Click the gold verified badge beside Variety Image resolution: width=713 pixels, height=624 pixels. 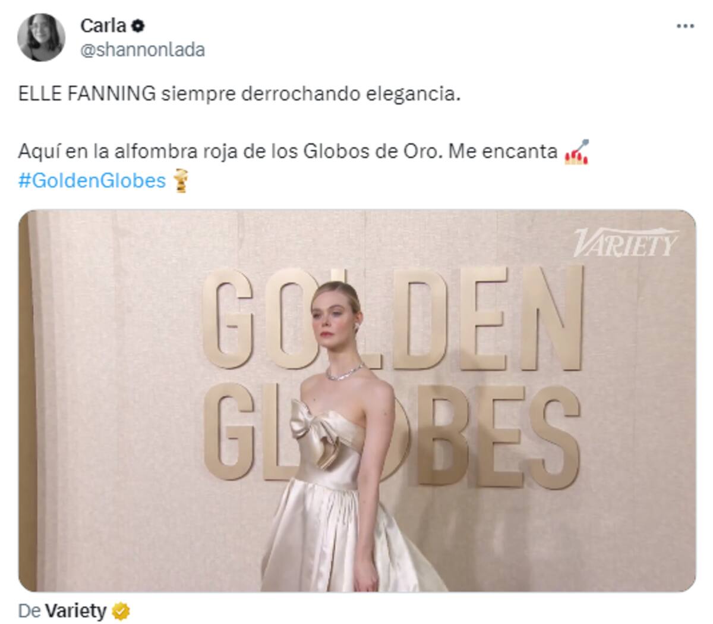[121, 611]
